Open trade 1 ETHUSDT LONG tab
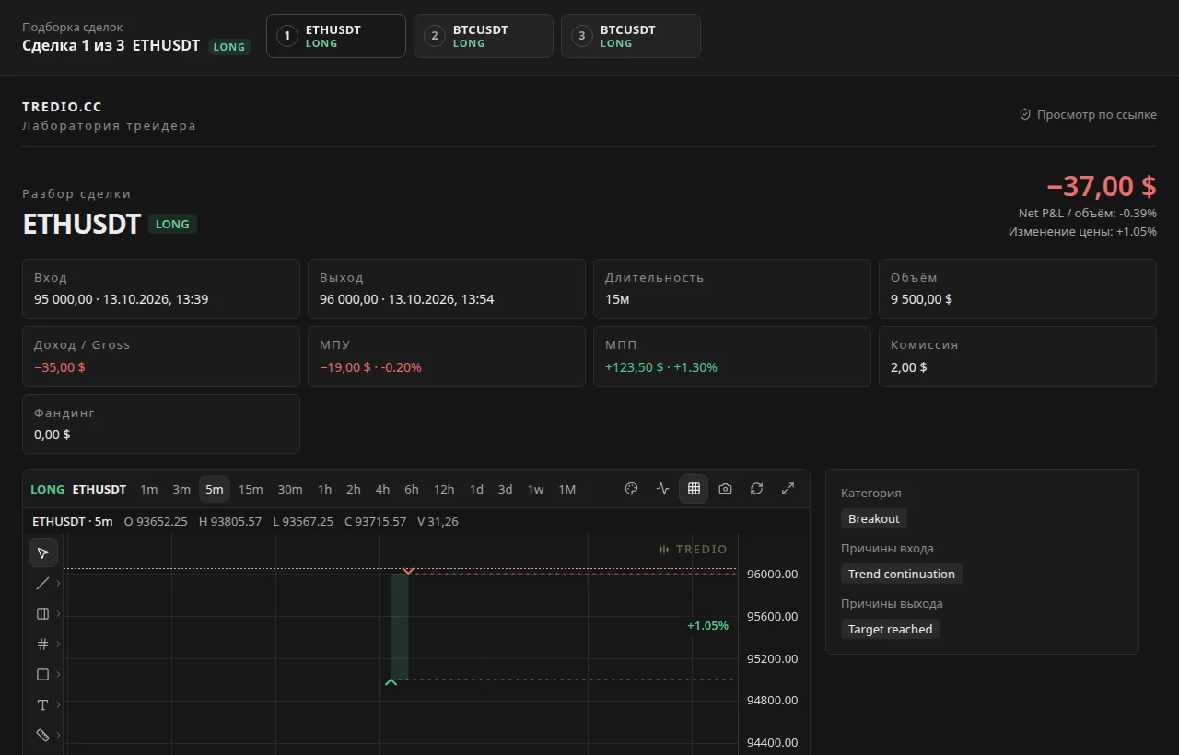Screen dimensions: 1179x755 (336, 36)
